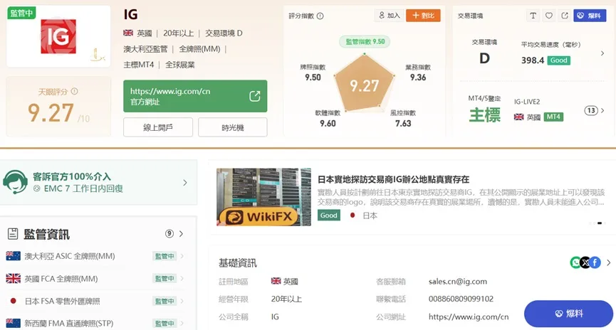
Task: Click the orange 對比 compare button
Action: coord(423,16)
